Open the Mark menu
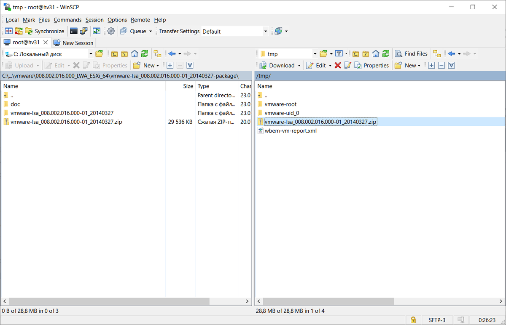The image size is (506, 325). click(x=29, y=20)
